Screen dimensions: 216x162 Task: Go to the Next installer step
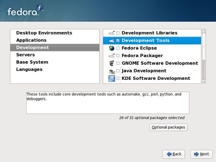pos(201,154)
